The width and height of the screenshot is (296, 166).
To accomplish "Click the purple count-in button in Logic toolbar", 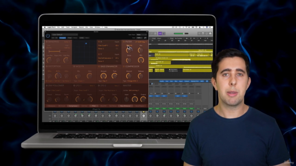I will click(x=160, y=34).
